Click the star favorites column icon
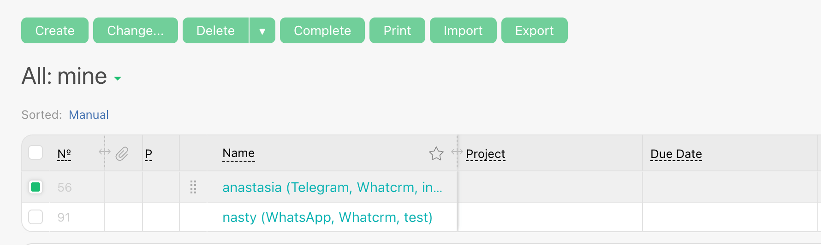Image resolution: width=821 pixels, height=245 pixels. tap(436, 153)
